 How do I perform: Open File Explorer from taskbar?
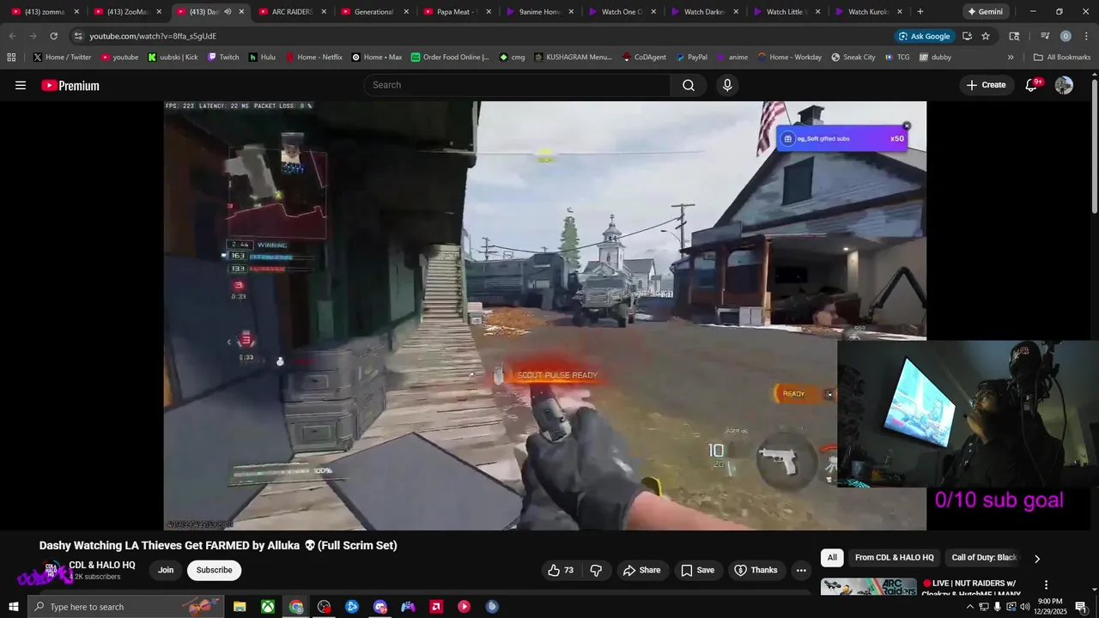point(240,607)
